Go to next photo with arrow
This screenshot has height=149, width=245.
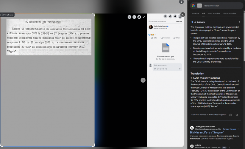[143, 80]
